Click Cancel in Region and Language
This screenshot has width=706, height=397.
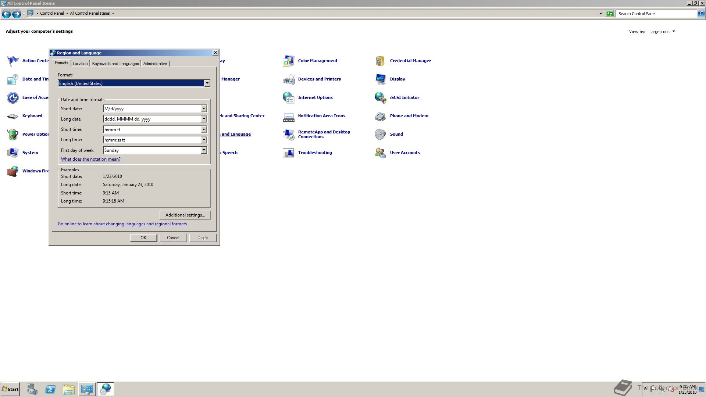tap(173, 238)
